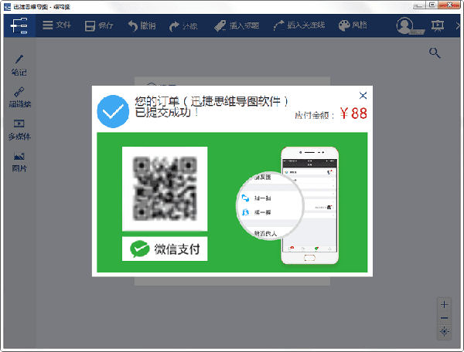The width and height of the screenshot is (464, 352).
Task: Open the 风格 style palette
Action: 353,25
